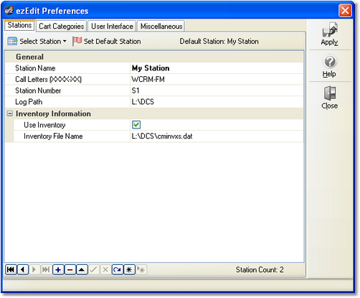This screenshot has height=298, width=360.
Task: Go to last station record
Action: click(46, 270)
